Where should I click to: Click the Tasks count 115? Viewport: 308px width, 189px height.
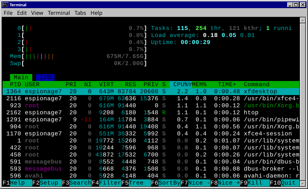pyautogui.click(x=183, y=28)
